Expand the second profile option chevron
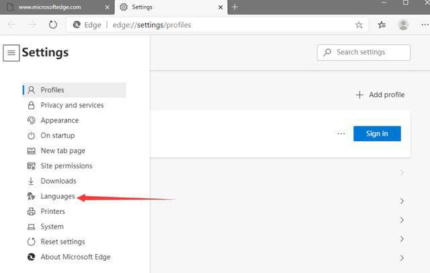 point(402,201)
